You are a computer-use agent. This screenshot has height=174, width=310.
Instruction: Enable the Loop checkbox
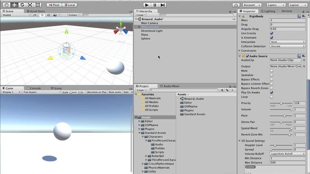tap(271, 97)
